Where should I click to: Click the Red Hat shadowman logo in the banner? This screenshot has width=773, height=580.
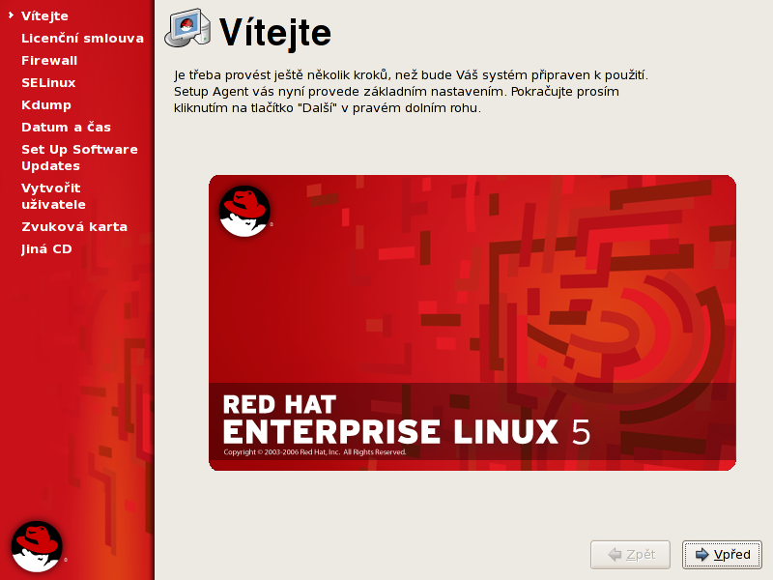[244, 211]
